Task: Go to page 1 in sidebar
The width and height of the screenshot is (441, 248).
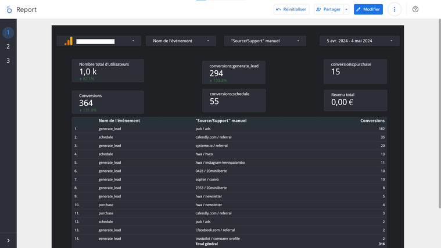Action: [x=8, y=33]
